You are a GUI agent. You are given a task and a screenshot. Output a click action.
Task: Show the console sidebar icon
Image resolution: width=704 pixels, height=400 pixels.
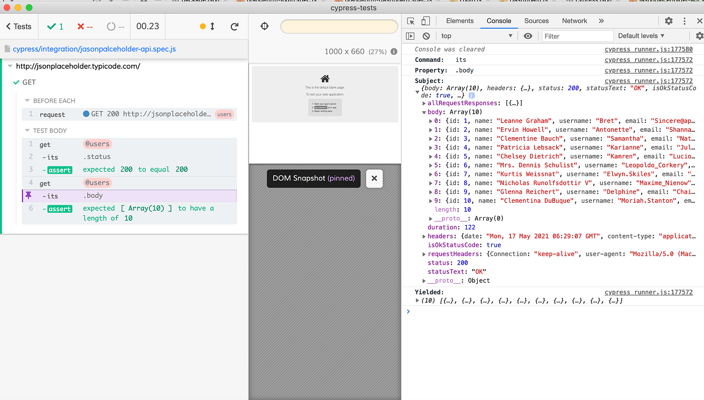[x=410, y=36]
